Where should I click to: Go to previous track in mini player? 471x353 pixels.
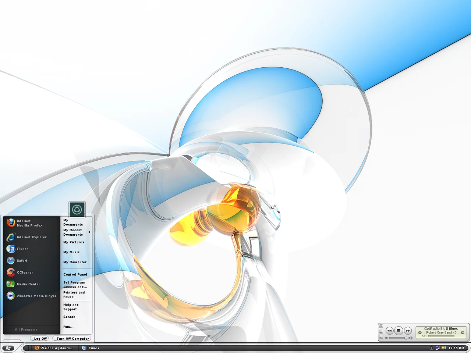click(389, 331)
